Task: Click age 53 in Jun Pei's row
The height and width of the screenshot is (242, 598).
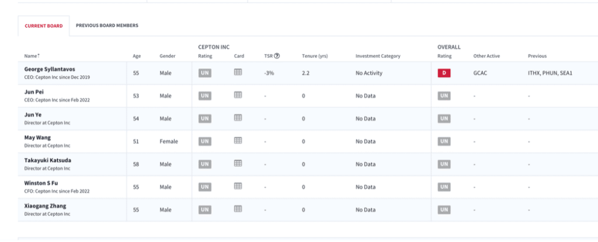Action: [135, 96]
